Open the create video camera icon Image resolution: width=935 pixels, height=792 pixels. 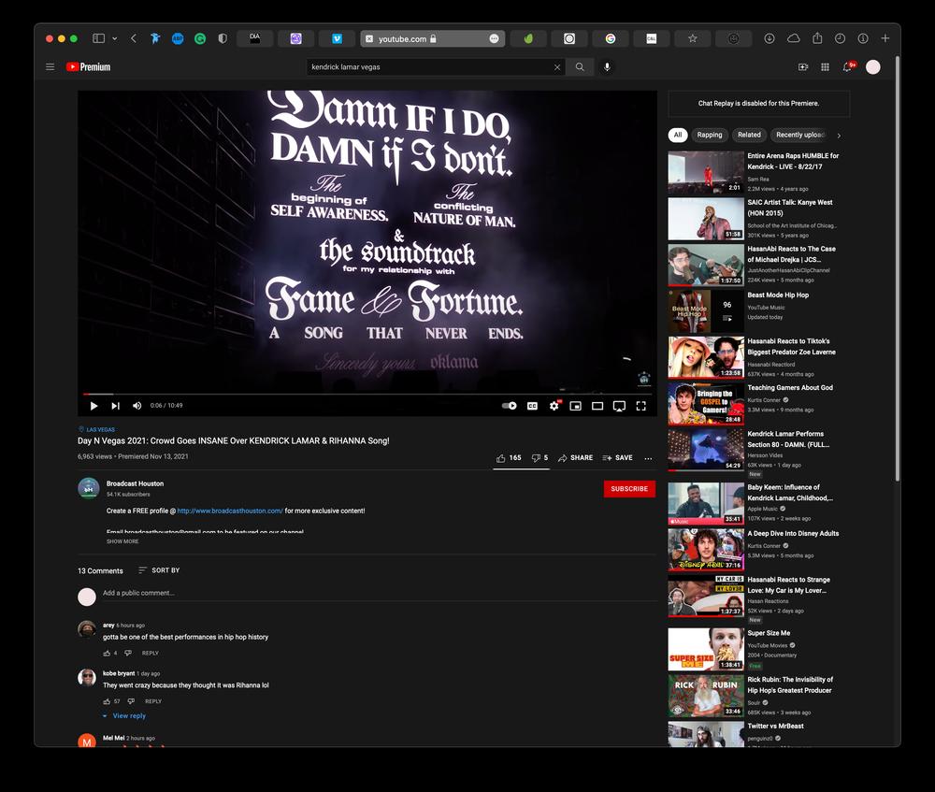(803, 66)
